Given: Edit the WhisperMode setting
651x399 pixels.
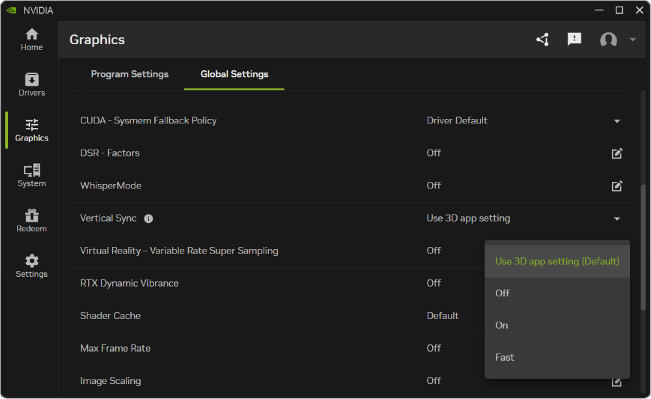Looking at the screenshot, I should (617, 186).
